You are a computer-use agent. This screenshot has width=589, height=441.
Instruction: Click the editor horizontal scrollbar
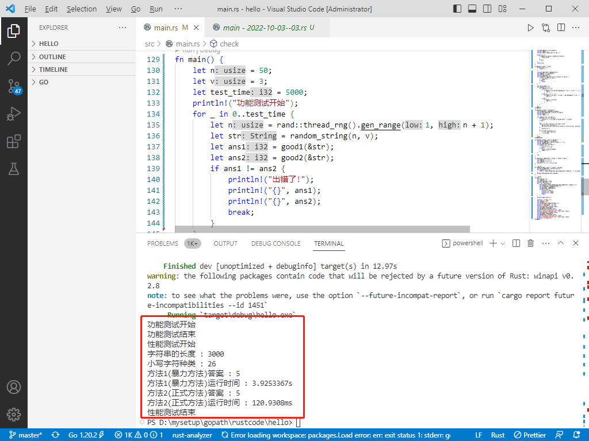[x=322, y=229]
